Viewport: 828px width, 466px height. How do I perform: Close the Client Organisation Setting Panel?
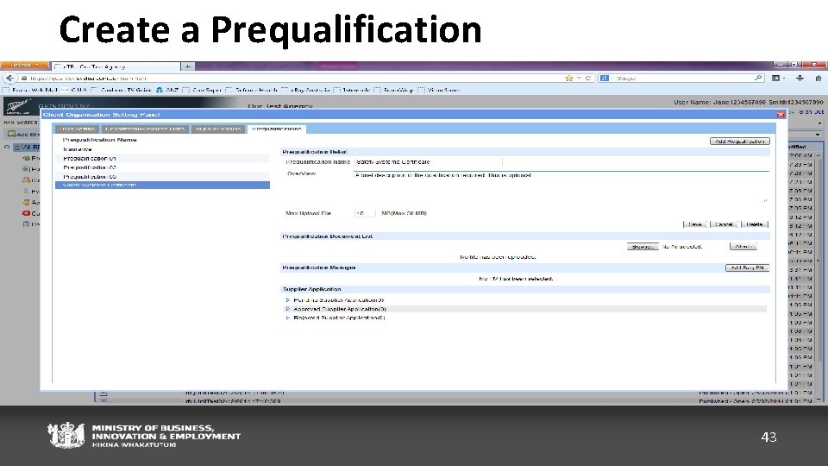(x=781, y=115)
